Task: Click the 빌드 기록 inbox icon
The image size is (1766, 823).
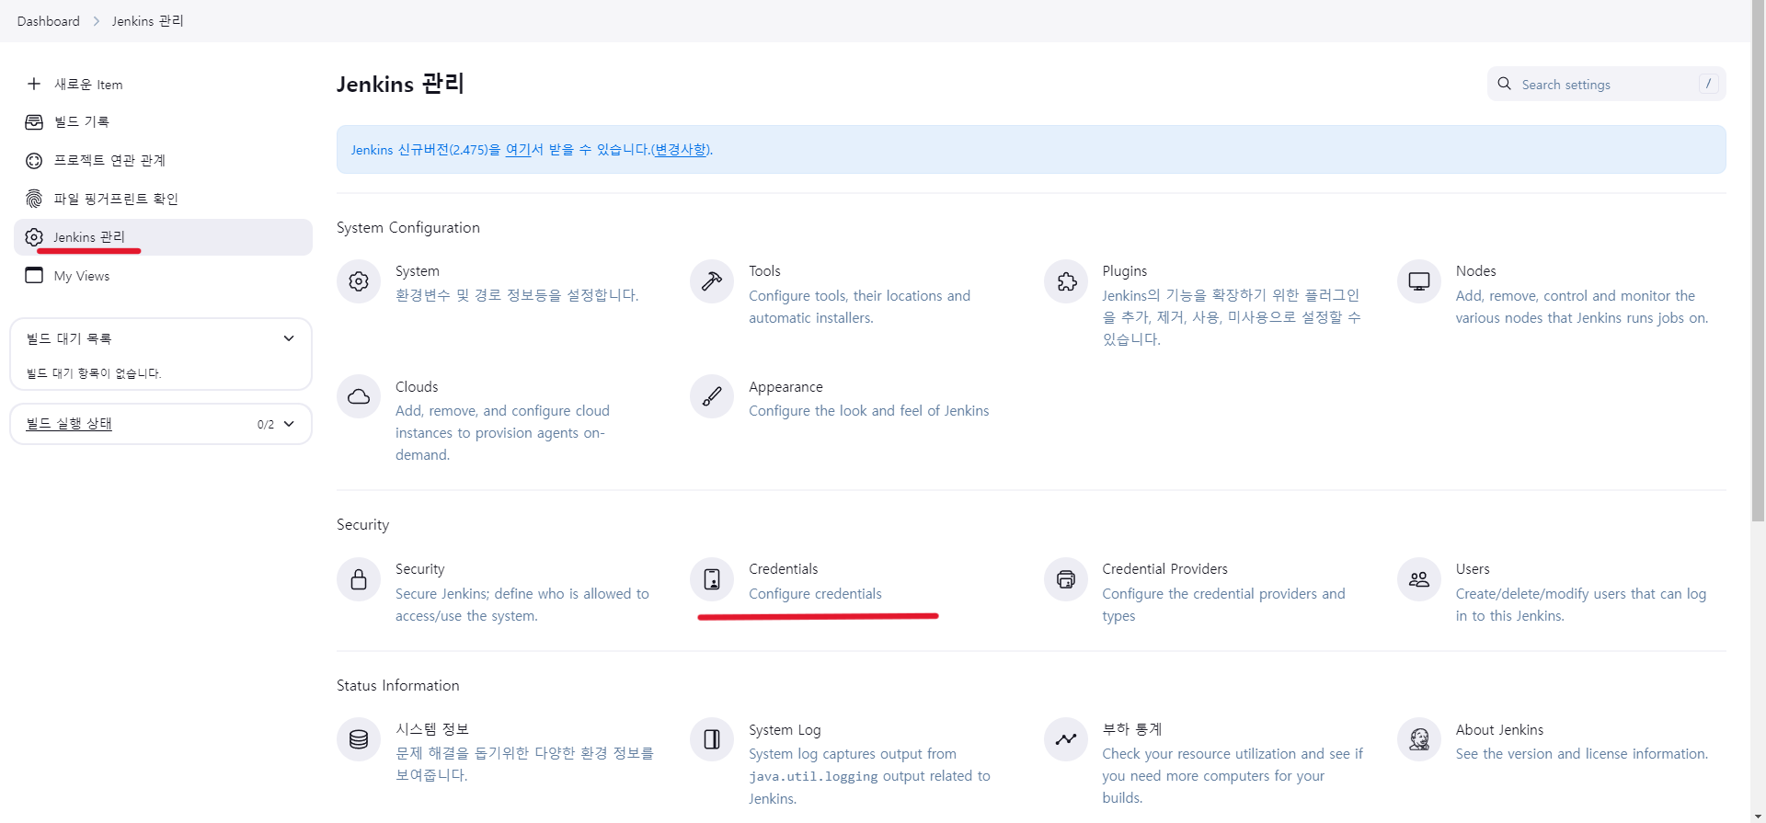Action: tap(34, 121)
